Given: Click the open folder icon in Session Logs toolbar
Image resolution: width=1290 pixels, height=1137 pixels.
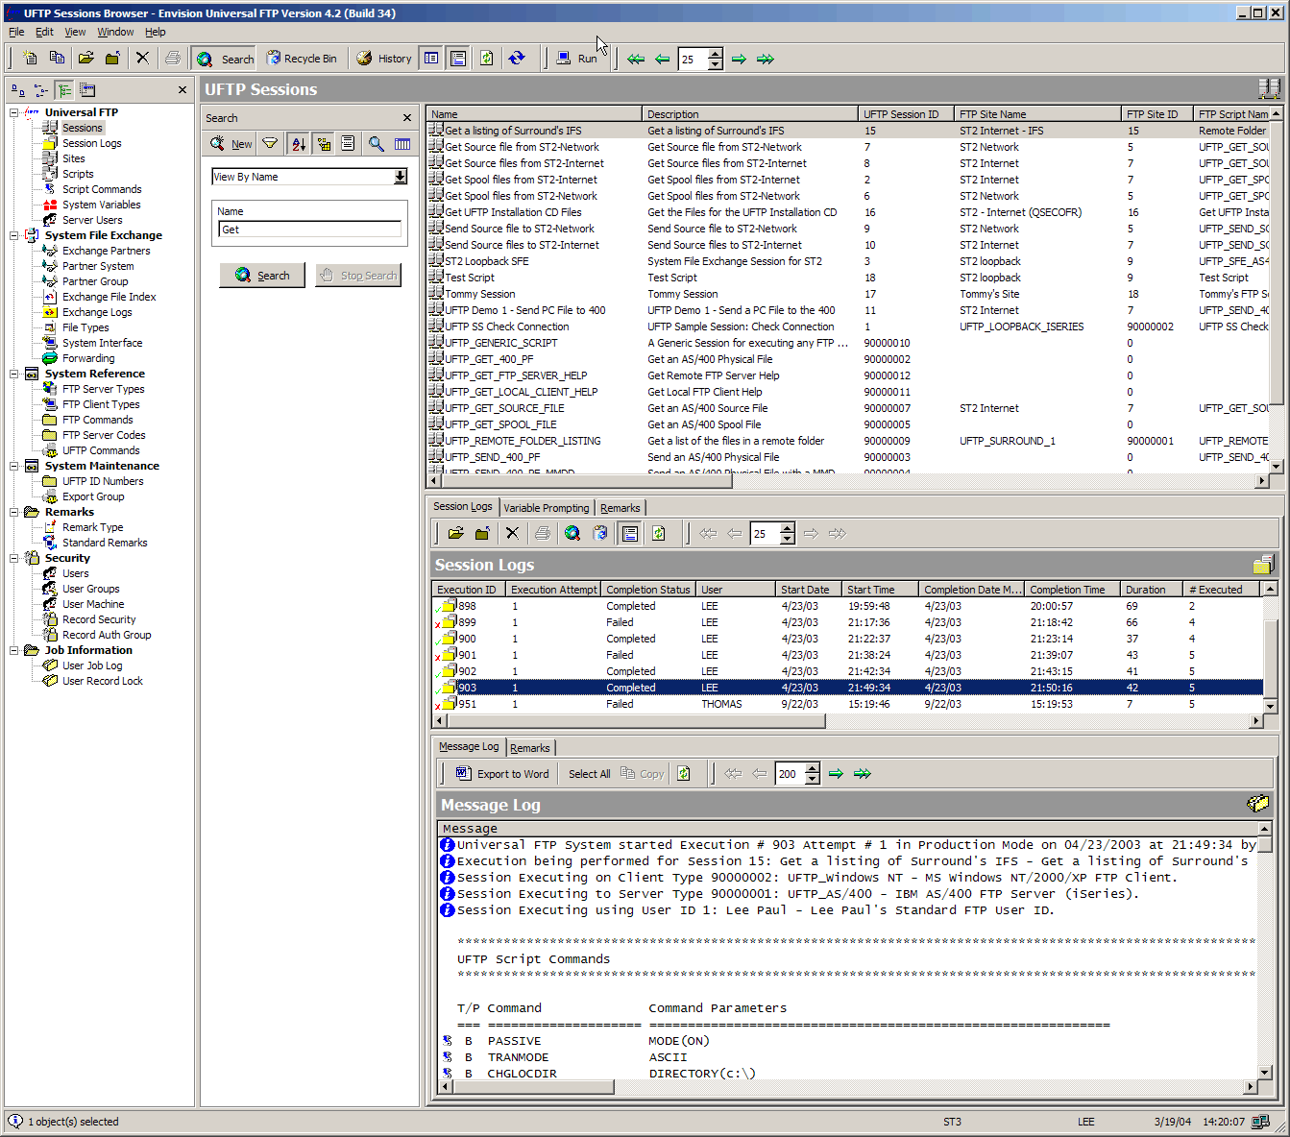Looking at the screenshot, I should [x=456, y=533].
